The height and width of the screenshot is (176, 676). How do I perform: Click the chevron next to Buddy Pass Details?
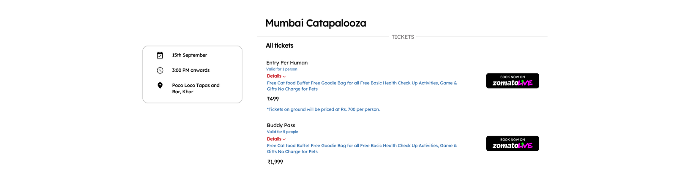point(284,140)
